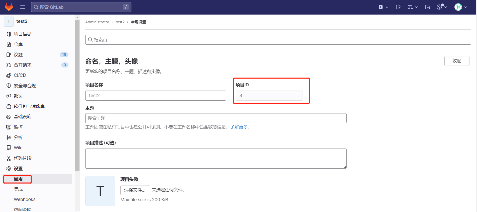The height and width of the screenshot is (212, 477).
Task: Expand the merge requests dropdown in top bar
Action: (413, 7)
